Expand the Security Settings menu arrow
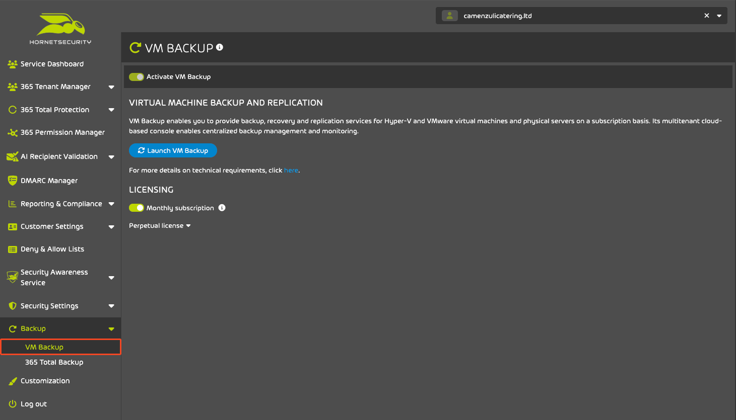The height and width of the screenshot is (420, 736). point(111,306)
